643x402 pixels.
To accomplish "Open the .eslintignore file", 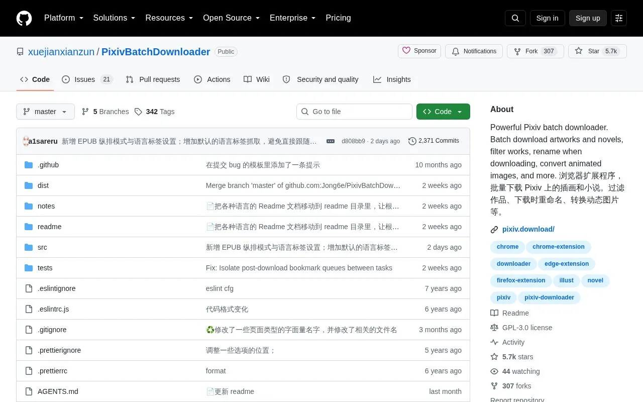I will [57, 288].
